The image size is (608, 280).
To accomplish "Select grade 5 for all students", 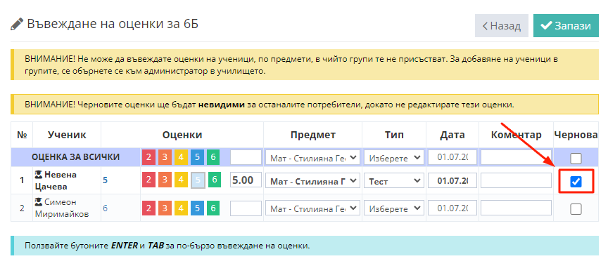I will tap(197, 157).
